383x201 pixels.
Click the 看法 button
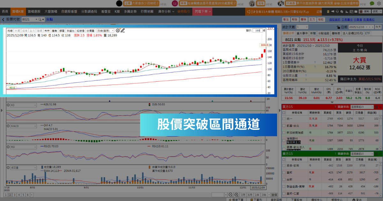pyautogui.click(x=286, y=19)
